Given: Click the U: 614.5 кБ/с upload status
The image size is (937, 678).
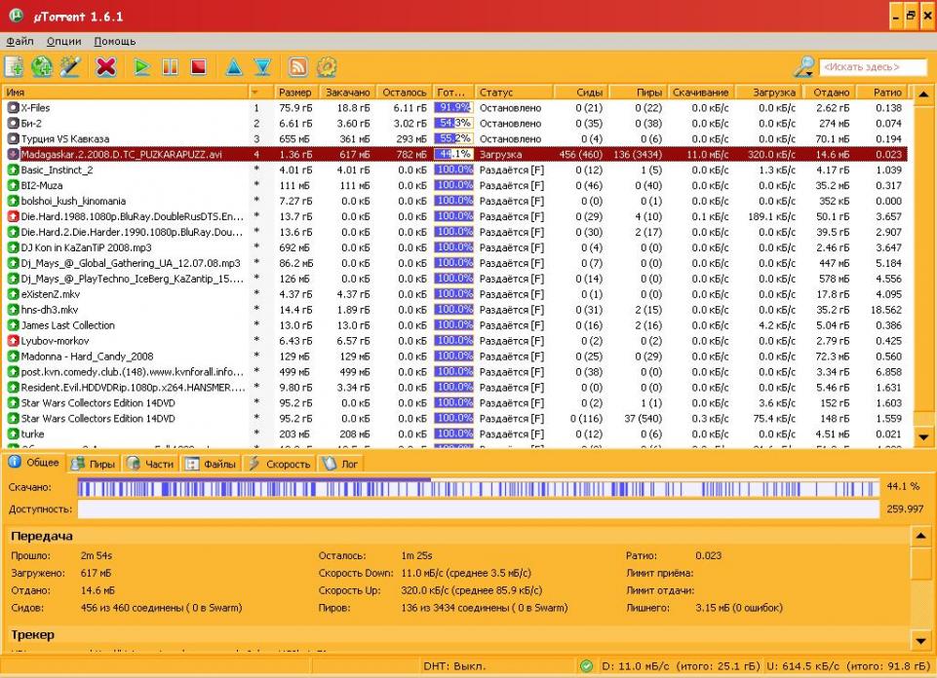Looking at the screenshot, I should point(848,666).
